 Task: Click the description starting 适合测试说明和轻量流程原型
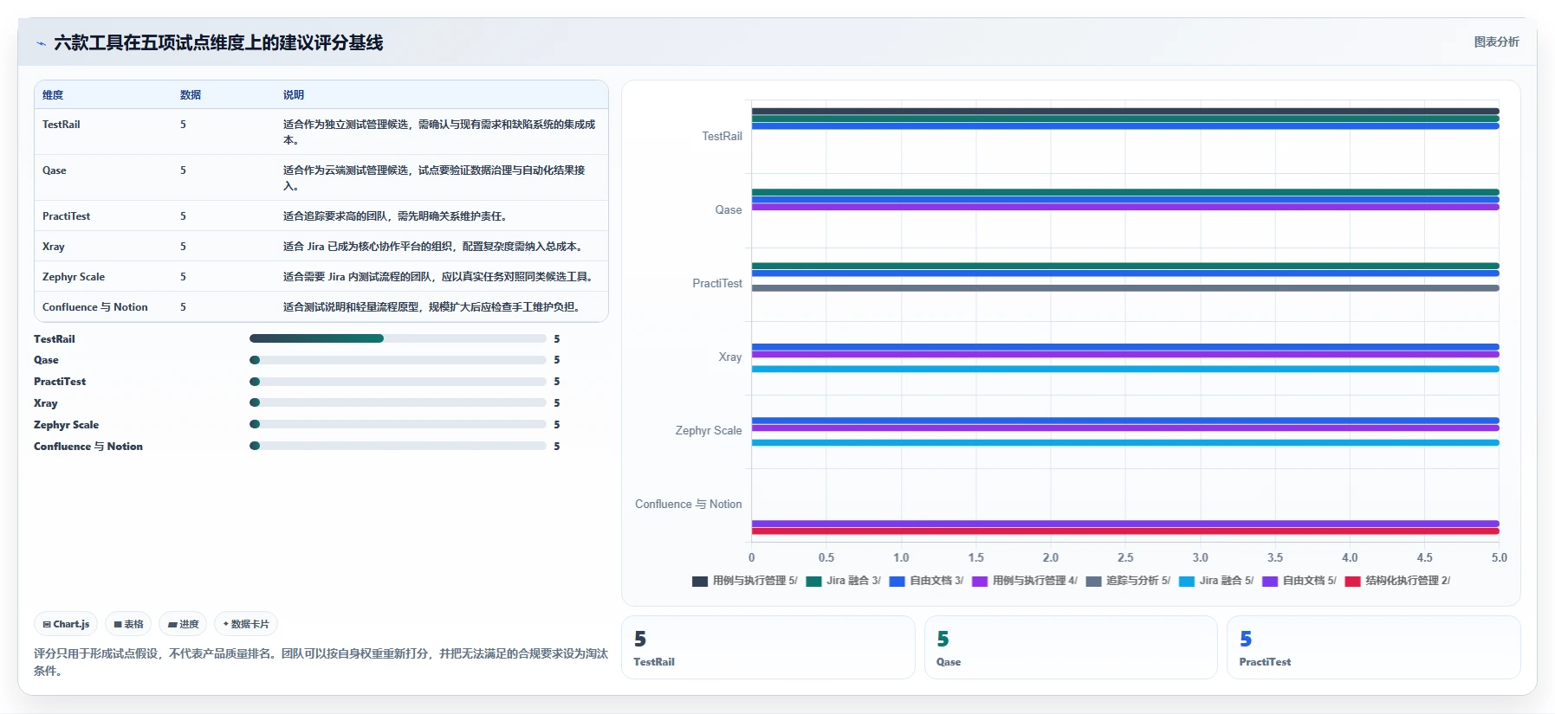431,307
